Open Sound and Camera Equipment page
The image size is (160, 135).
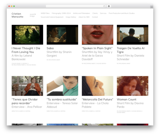(x=52, y=17)
